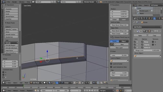163x92 pixels.
Task: Move the Mirror modifier up
Action: coord(155,31)
